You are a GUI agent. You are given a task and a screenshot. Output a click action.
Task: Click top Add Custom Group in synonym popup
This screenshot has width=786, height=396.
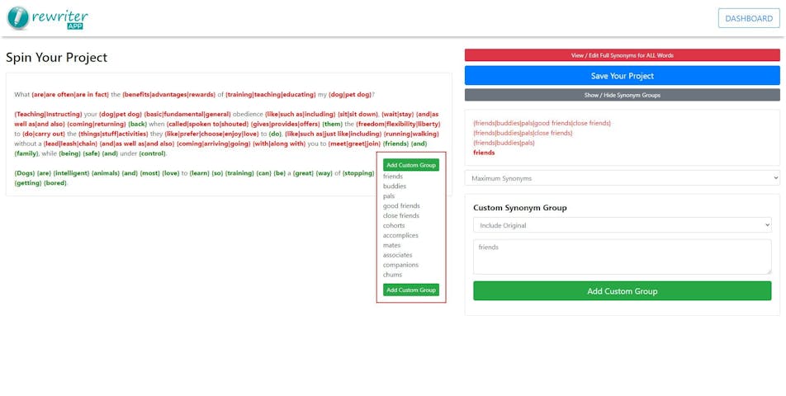click(x=410, y=165)
